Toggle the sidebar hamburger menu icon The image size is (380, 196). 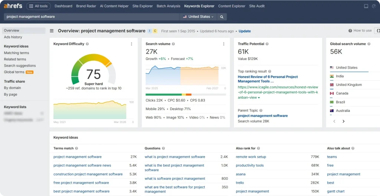tap(52, 31)
